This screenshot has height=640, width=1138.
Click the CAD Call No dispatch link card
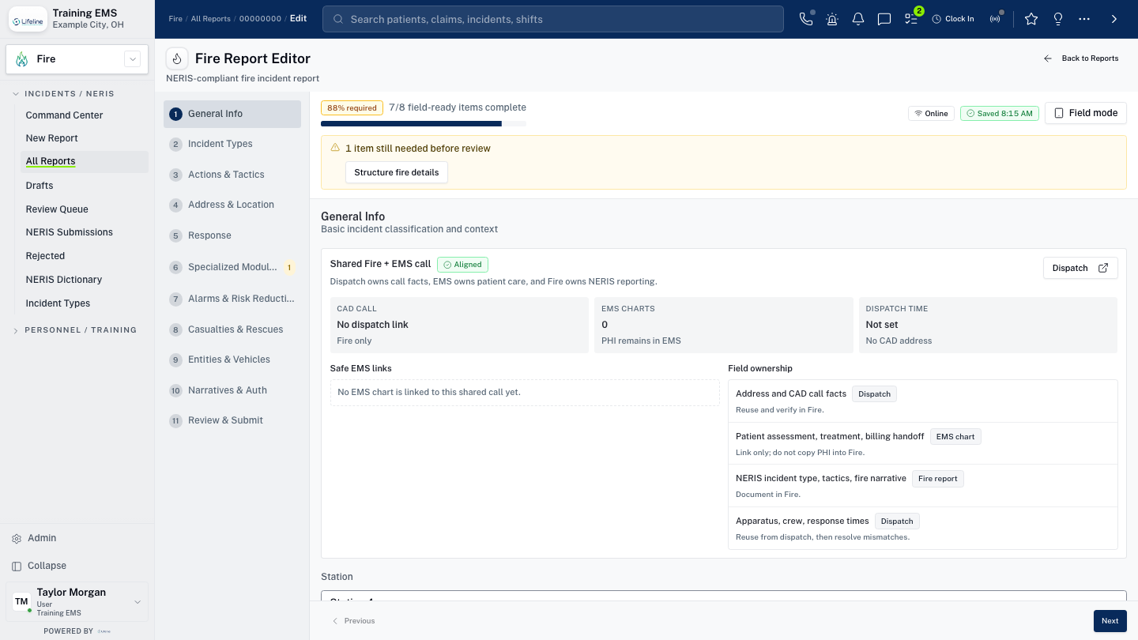click(x=459, y=325)
